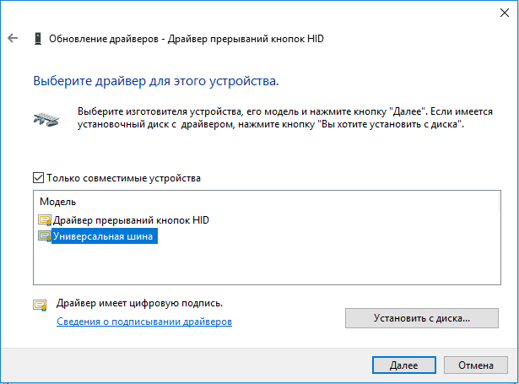Click the digital signature certificate icon
The width and height of the screenshot is (519, 384).
[41, 305]
